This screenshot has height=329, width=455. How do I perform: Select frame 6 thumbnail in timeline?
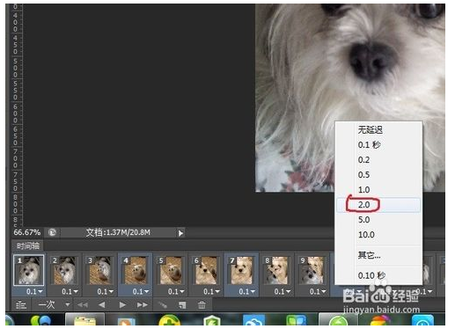[x=206, y=270]
